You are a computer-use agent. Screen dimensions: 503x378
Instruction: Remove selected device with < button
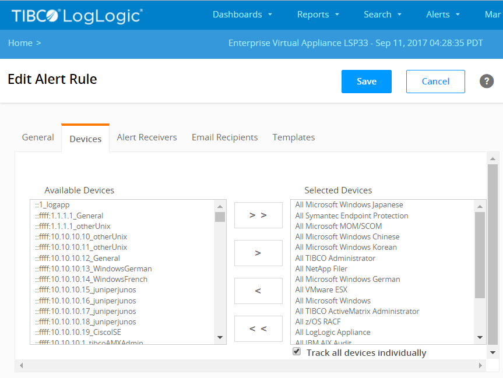click(258, 291)
